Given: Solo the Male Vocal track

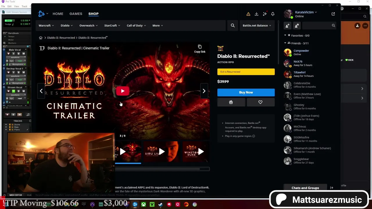Looking at the screenshot, I should (18, 54).
